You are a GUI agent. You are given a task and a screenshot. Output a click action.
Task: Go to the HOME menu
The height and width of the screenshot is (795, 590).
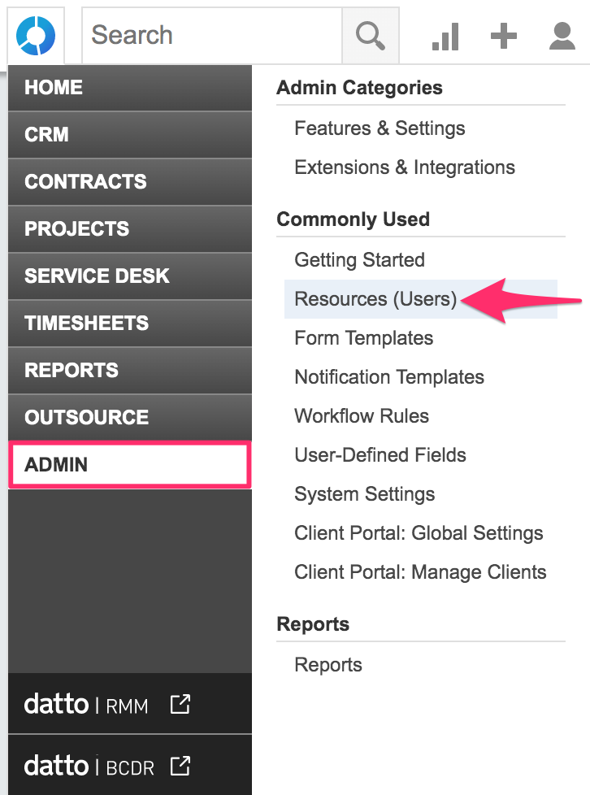pos(130,88)
